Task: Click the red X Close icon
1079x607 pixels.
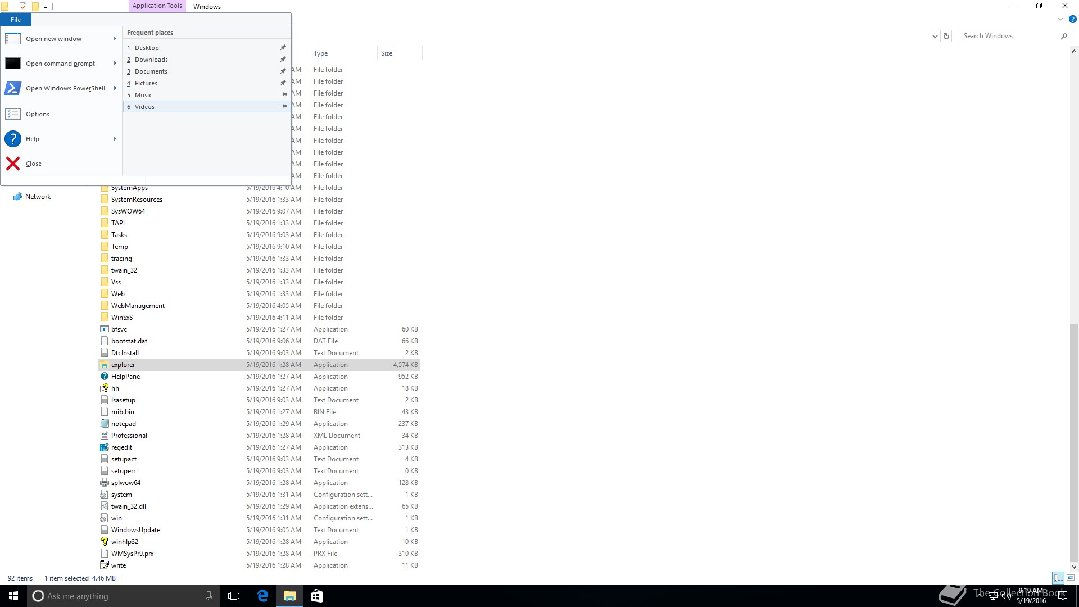Action: pyautogui.click(x=13, y=164)
